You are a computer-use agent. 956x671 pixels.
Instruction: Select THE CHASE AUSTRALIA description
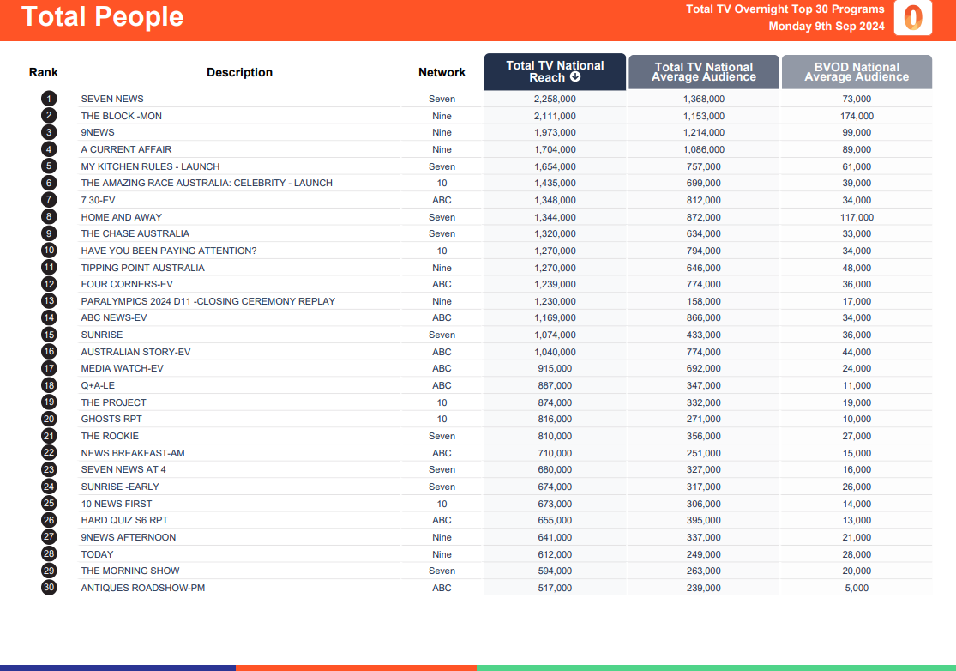[135, 233]
